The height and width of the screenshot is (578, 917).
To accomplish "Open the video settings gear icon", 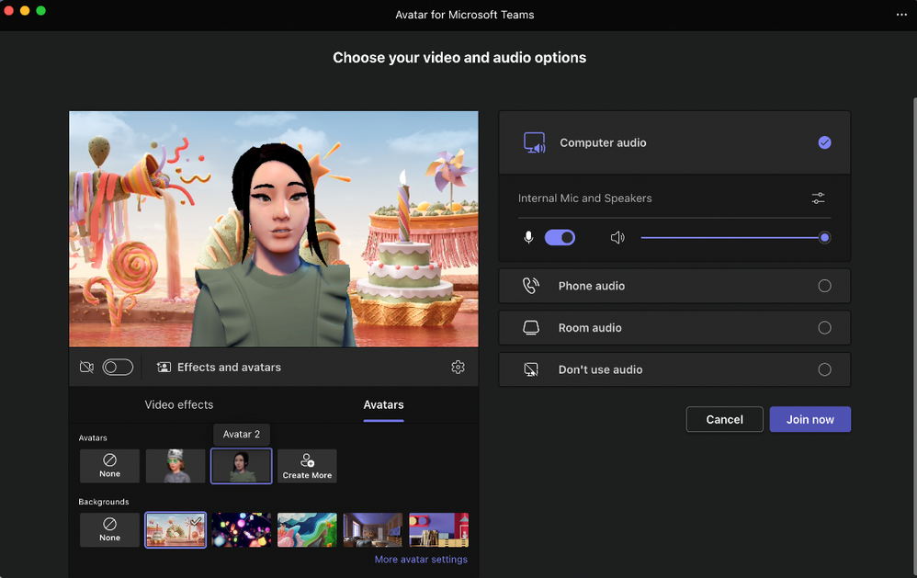I will click(x=458, y=367).
